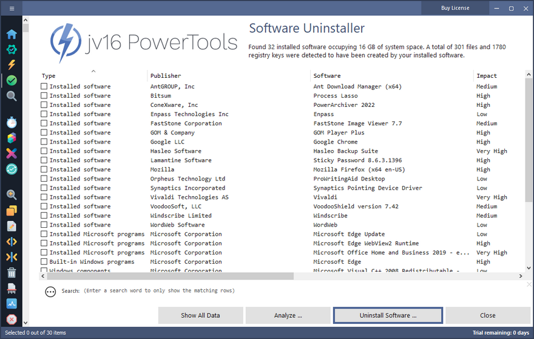Go to the Home icon in sidebar
The image size is (534, 339).
[12, 34]
